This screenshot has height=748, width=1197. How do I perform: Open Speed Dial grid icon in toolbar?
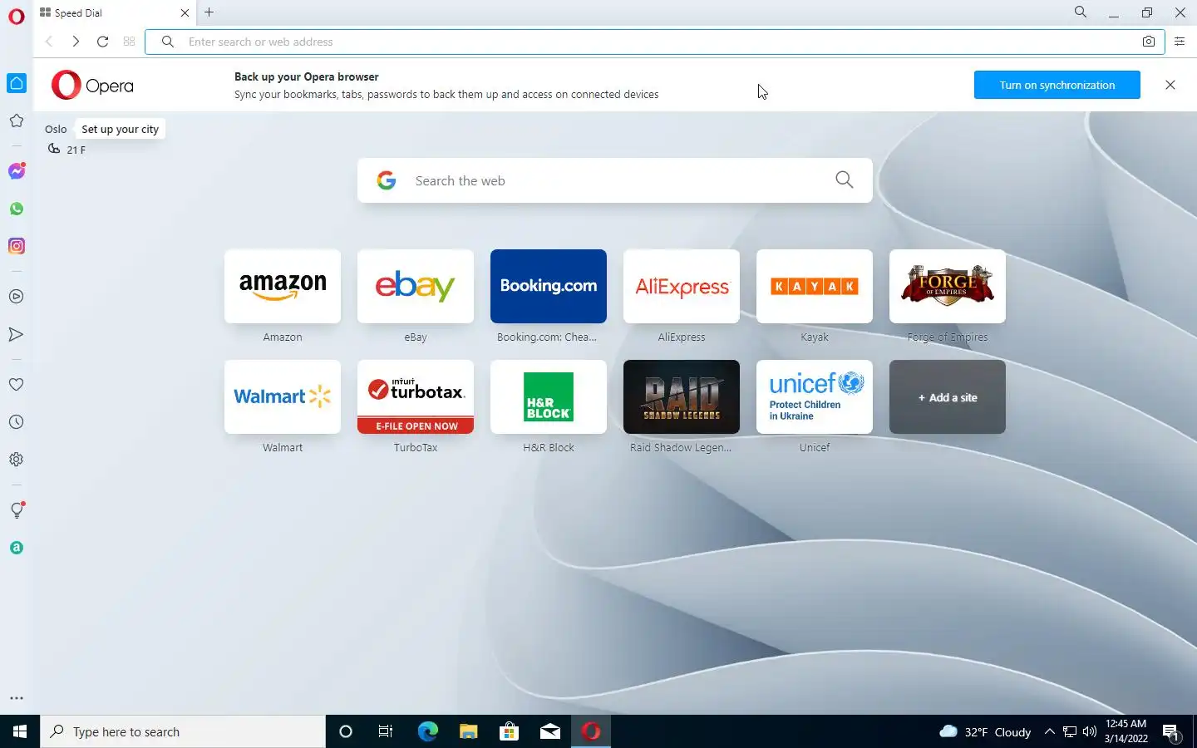click(x=129, y=42)
